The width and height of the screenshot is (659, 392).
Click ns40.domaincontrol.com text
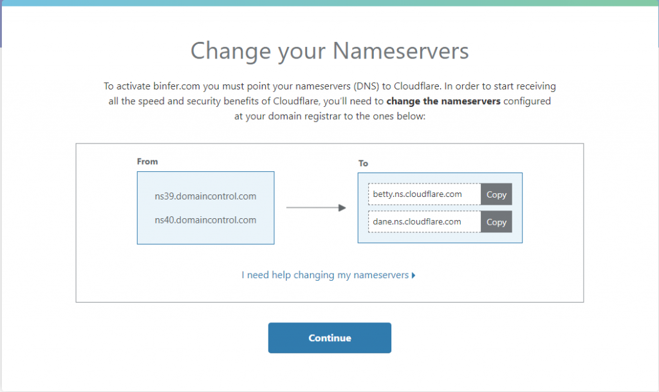tap(205, 220)
